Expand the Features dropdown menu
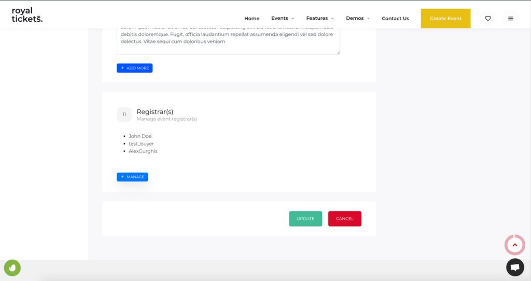This screenshot has height=281, width=531. [320, 18]
